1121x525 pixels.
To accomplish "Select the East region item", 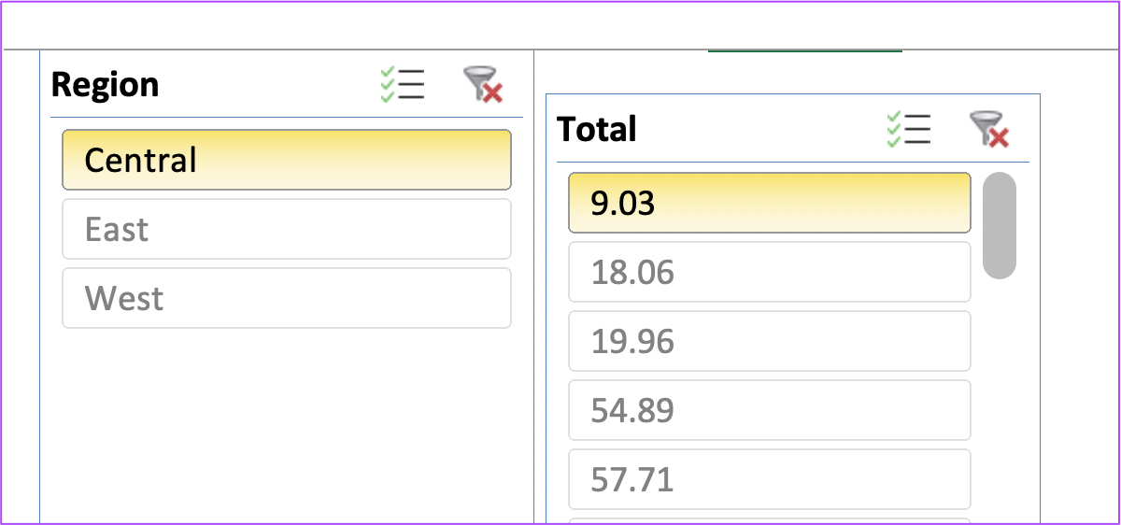I will pyautogui.click(x=287, y=229).
